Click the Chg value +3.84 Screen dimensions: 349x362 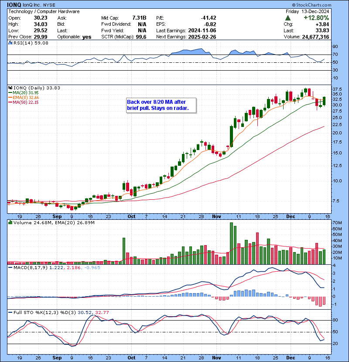[x=322, y=24]
